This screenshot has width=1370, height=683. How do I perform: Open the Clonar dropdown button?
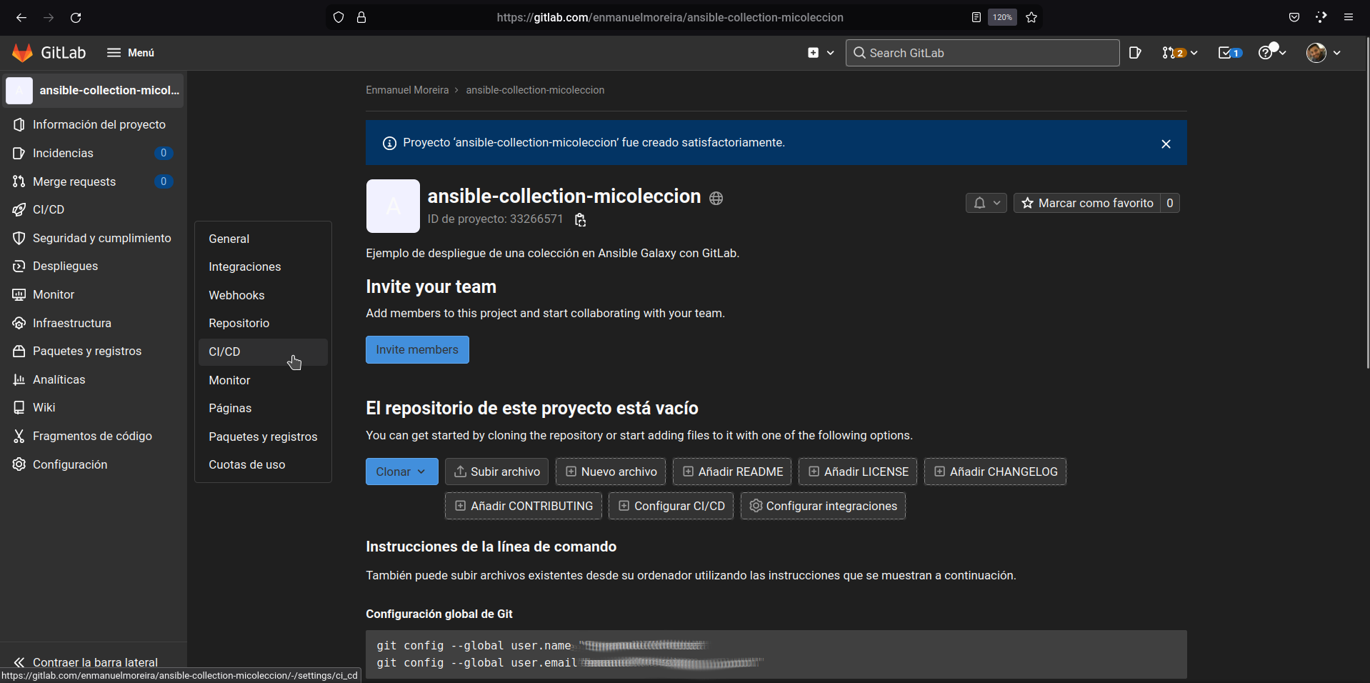point(401,472)
